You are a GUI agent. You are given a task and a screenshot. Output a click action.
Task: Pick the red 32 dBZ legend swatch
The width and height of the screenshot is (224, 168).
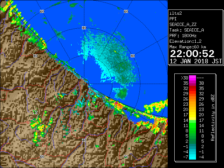click(192, 89)
